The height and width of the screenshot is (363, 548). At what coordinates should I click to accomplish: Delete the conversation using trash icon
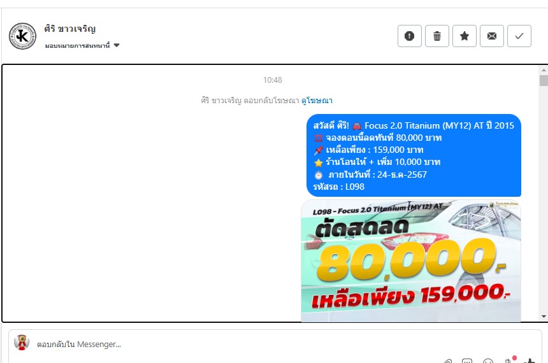pos(437,36)
